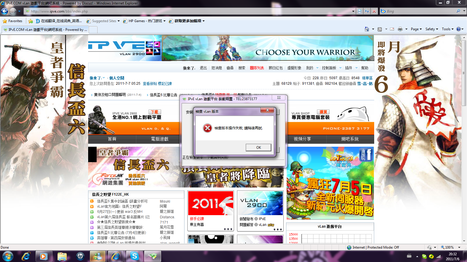Expand the Print options dropdown arrow
467x262 pixels.
406,29
